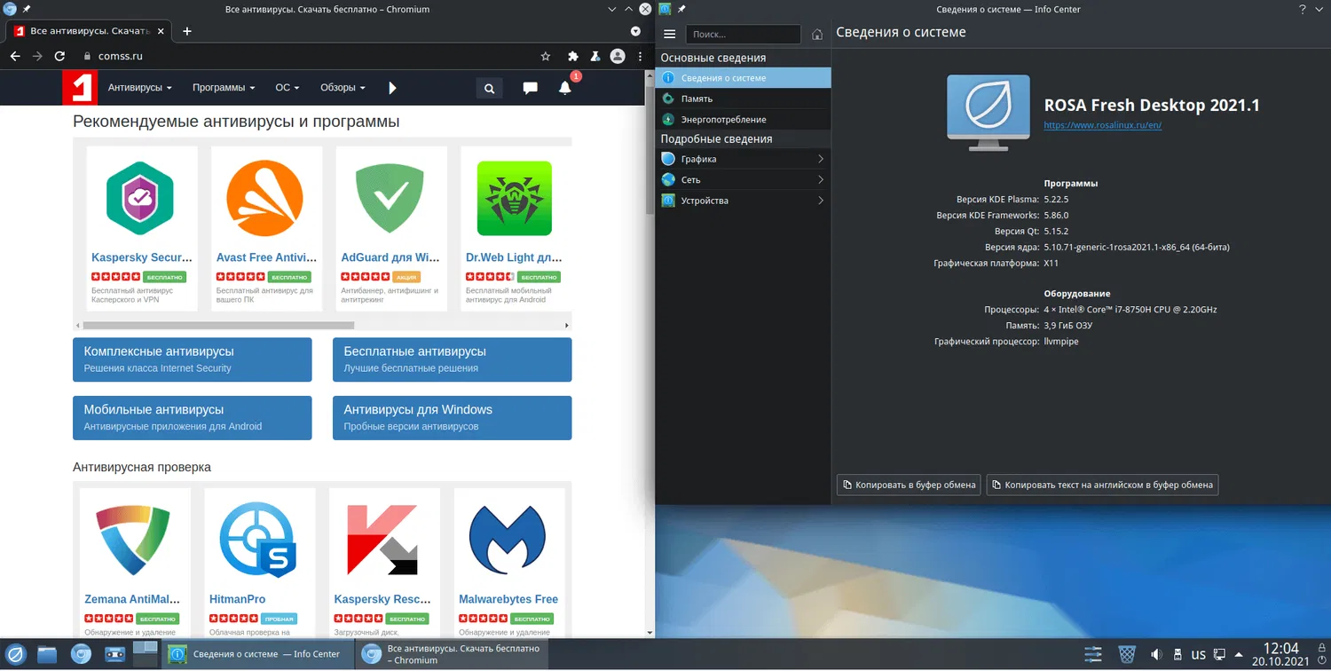The width and height of the screenshot is (1331, 671).
Task: Click 'Копировать текст на английском' button
Action: click(x=1103, y=485)
